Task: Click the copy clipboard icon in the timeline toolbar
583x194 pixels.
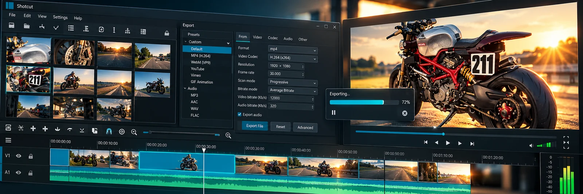Action: [95, 131]
